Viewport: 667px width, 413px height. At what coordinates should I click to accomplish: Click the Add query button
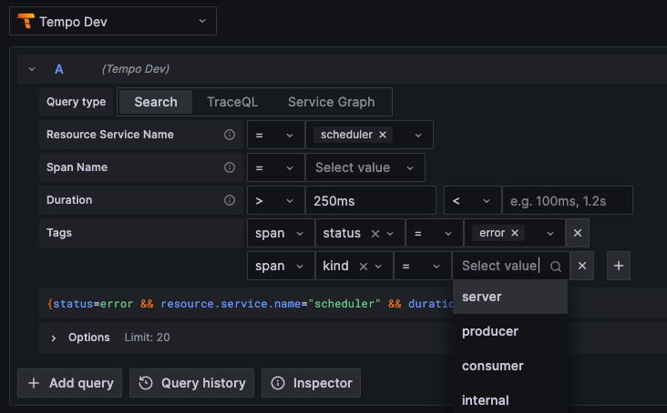(x=71, y=383)
